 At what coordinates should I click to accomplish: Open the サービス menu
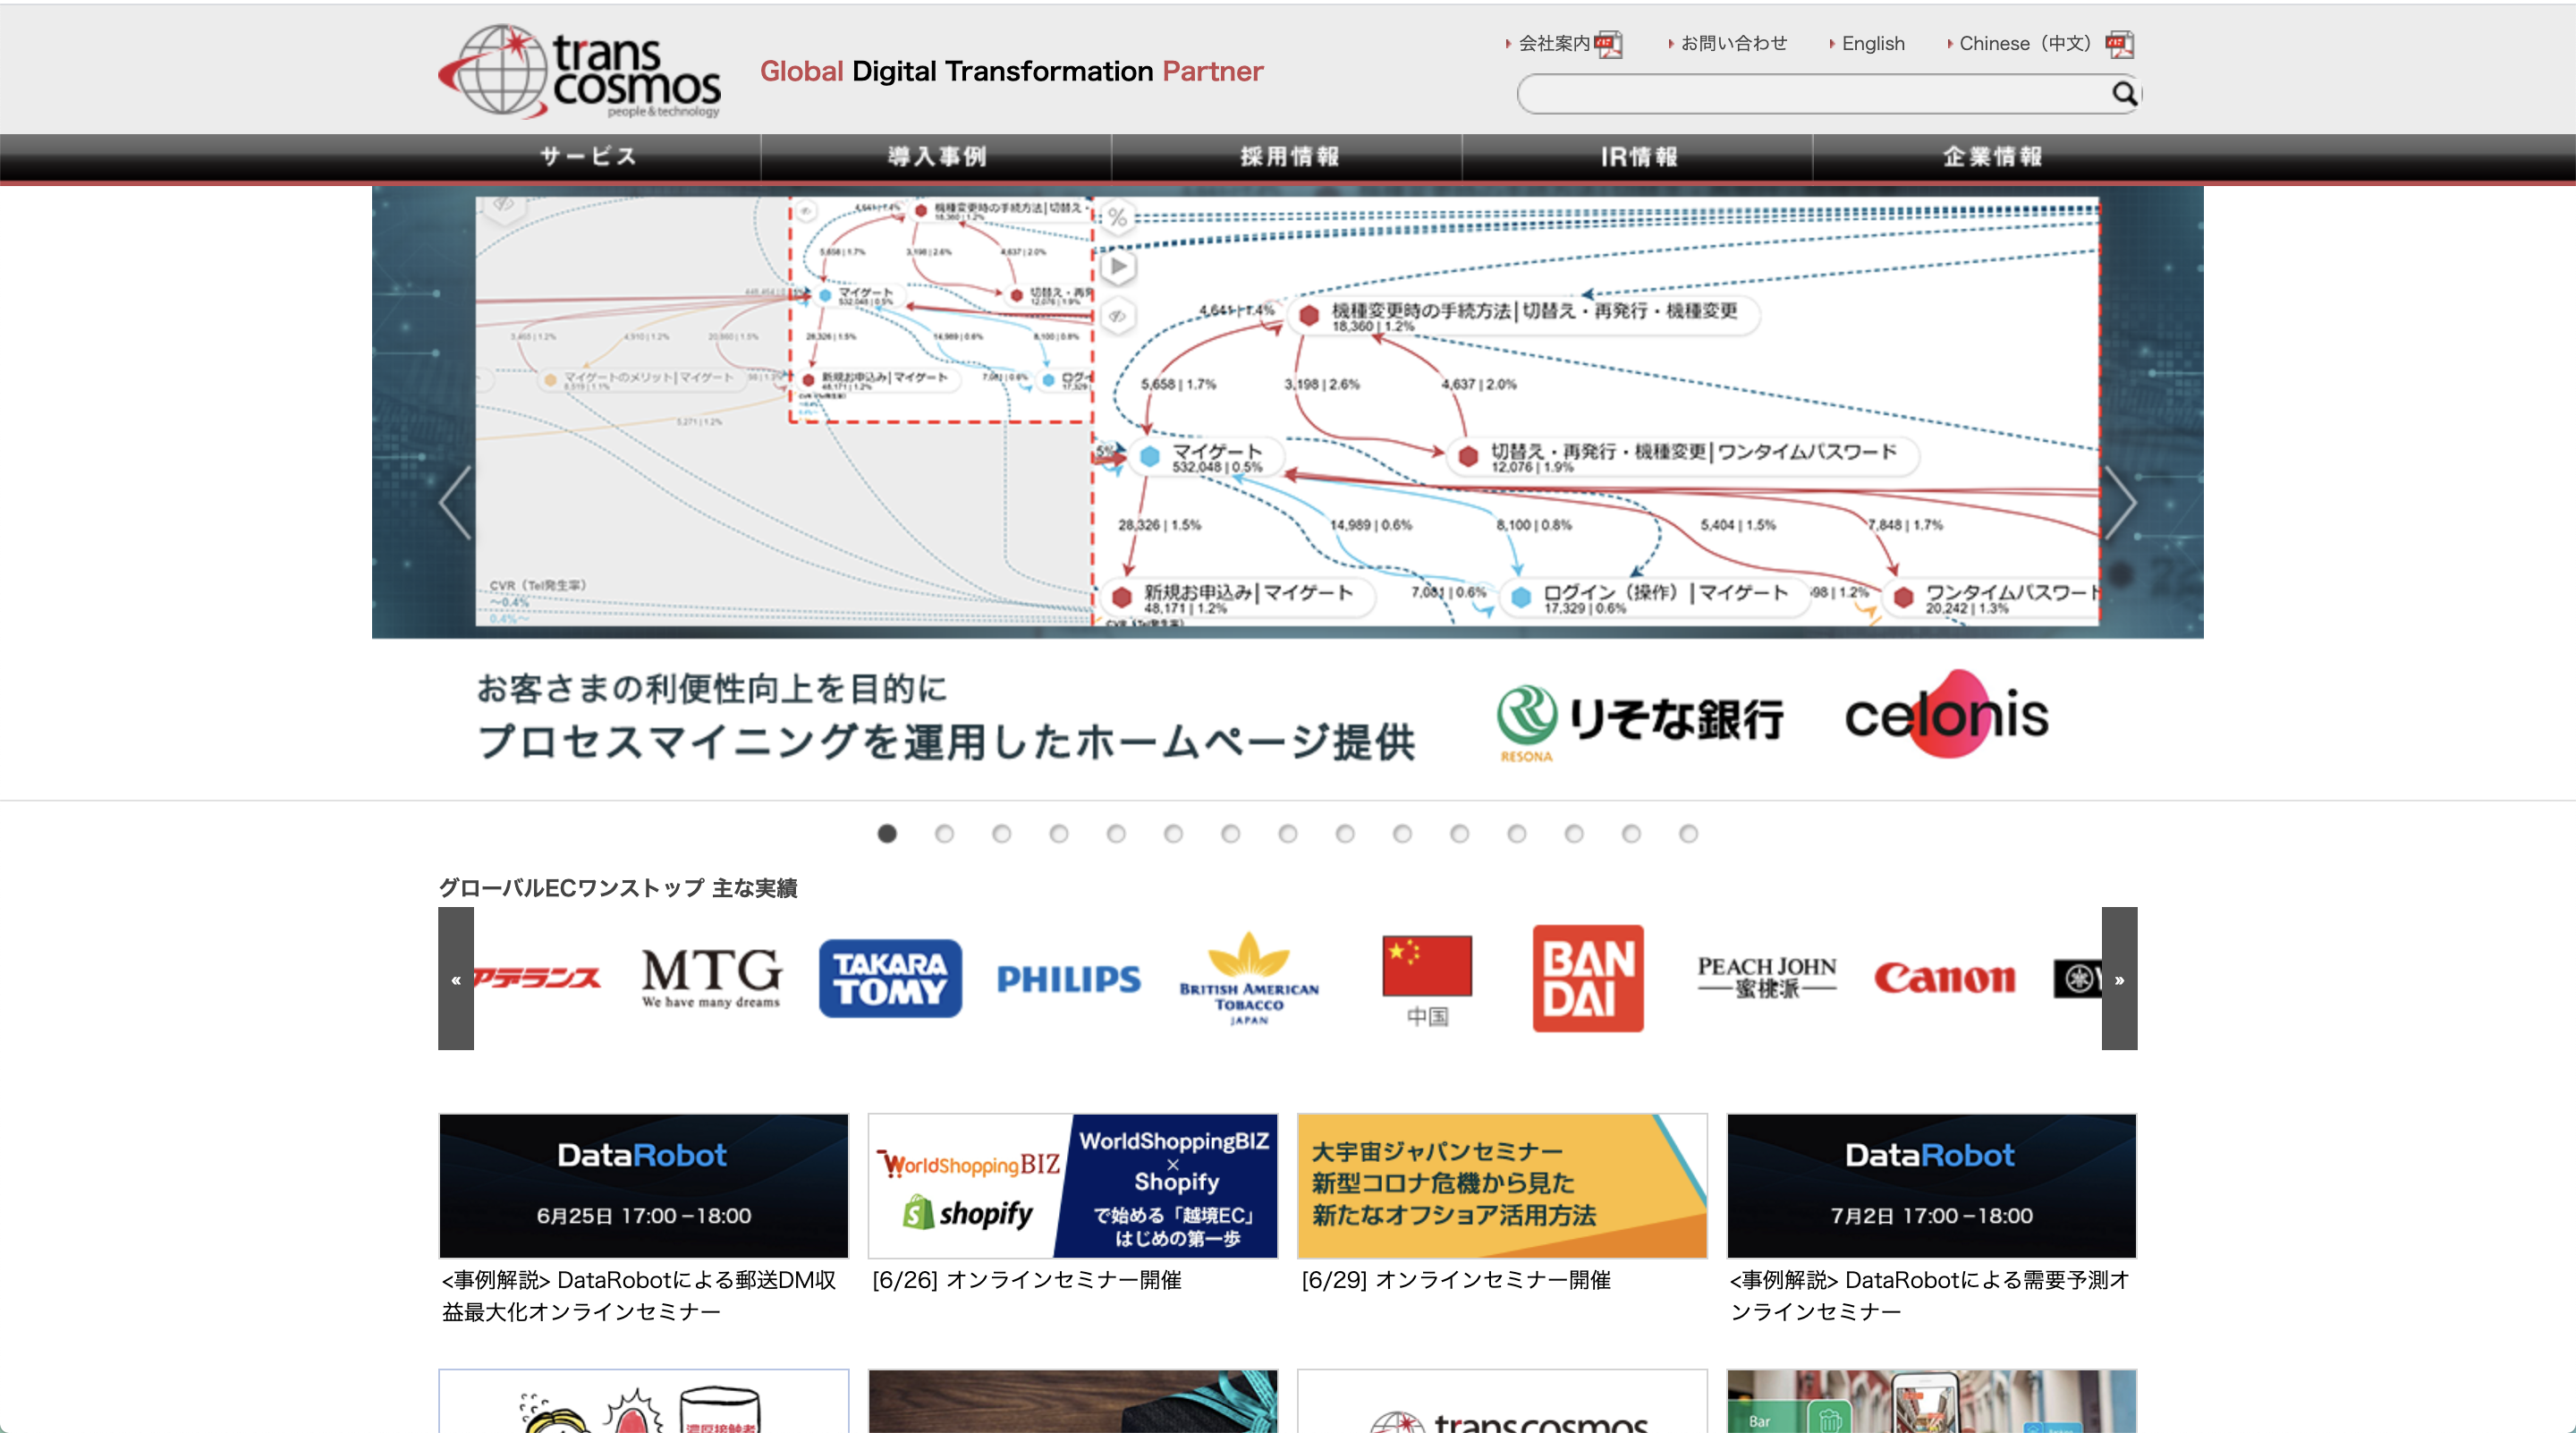588,157
